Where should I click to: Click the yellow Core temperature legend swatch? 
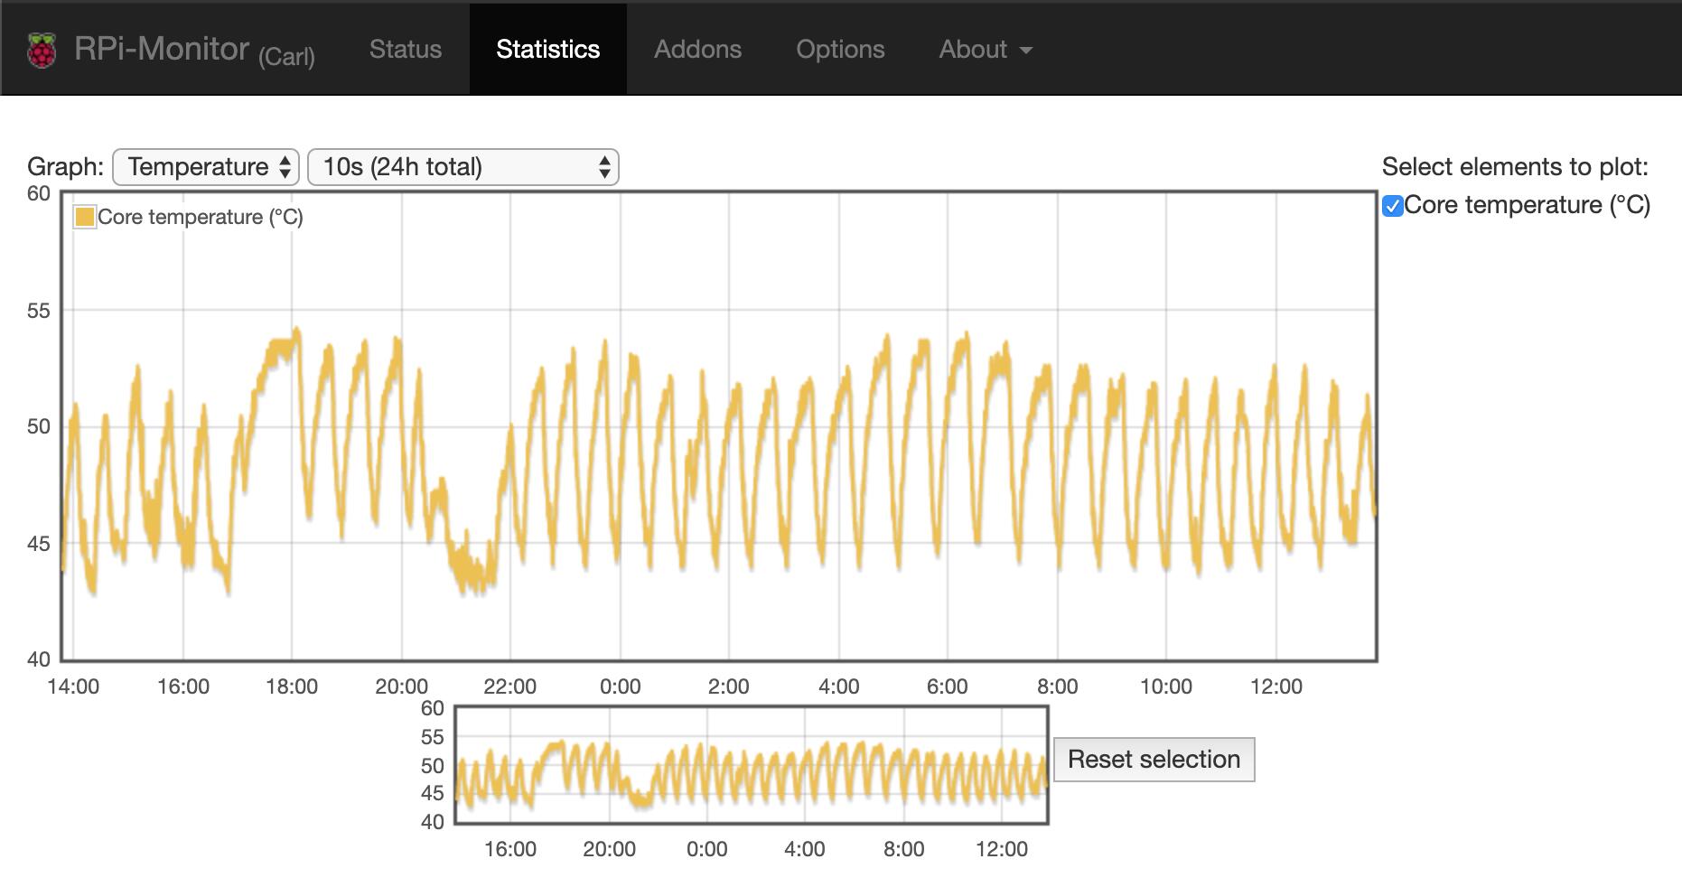tap(85, 217)
